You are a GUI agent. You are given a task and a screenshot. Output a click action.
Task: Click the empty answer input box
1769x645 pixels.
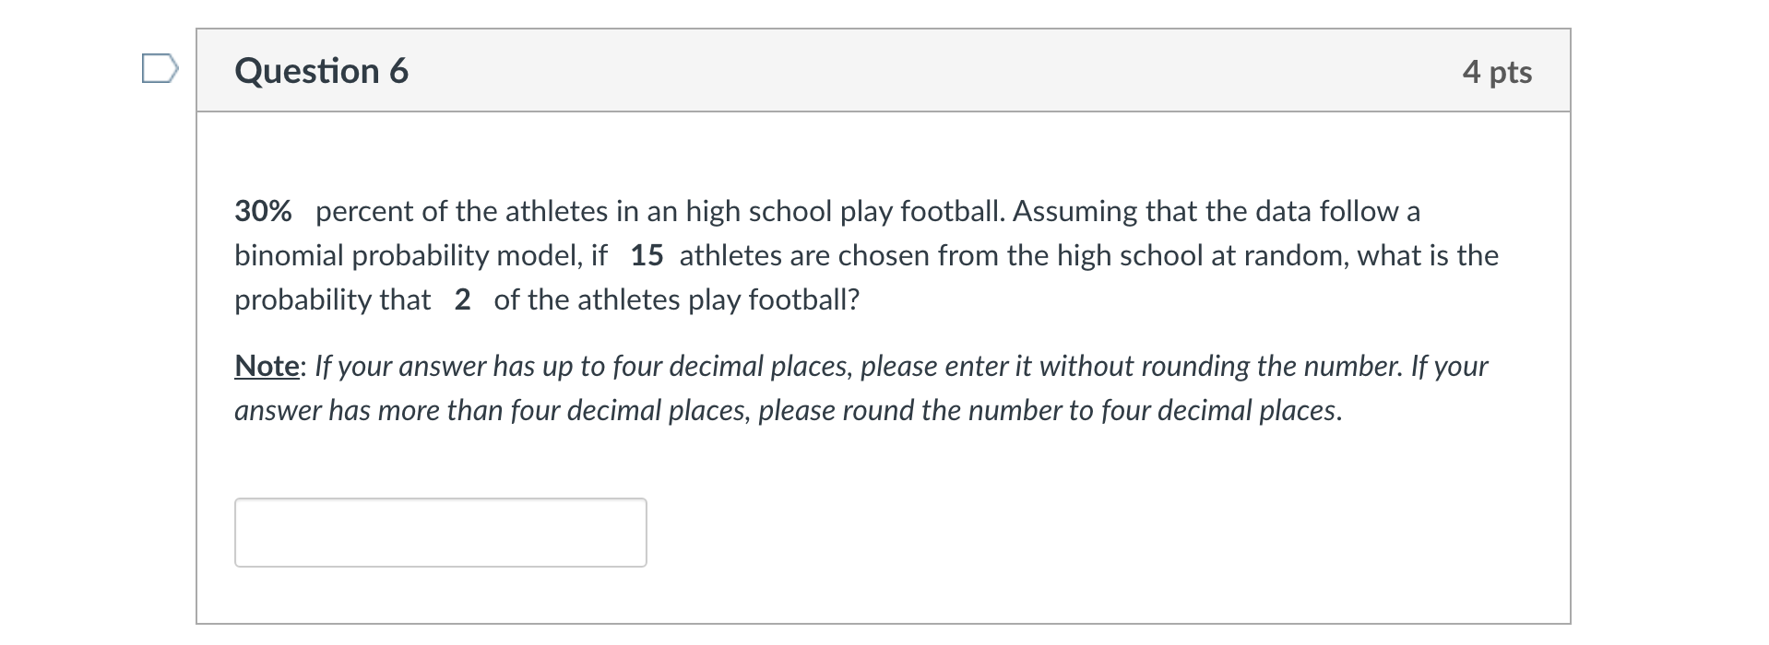point(440,532)
